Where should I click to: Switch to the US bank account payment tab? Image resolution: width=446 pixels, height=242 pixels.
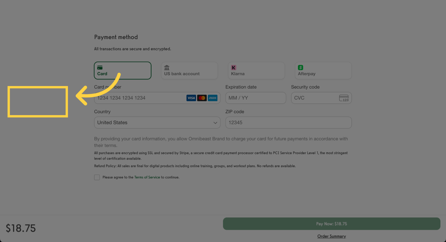click(189, 70)
